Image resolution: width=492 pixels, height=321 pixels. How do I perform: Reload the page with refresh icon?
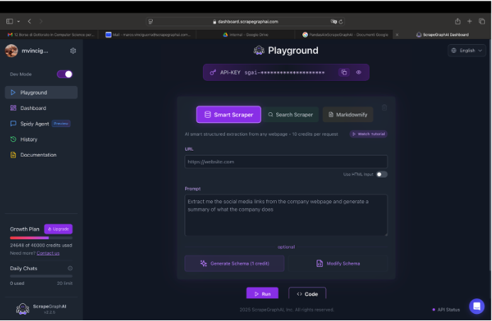[x=341, y=21]
